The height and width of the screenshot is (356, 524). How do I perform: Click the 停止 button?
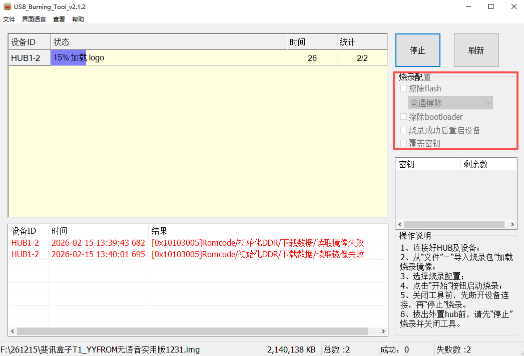pyautogui.click(x=417, y=50)
